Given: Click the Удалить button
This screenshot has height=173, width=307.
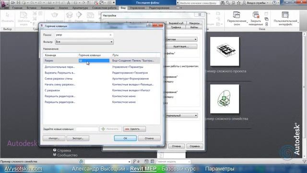Looking at the screenshot, I should pos(134,129).
